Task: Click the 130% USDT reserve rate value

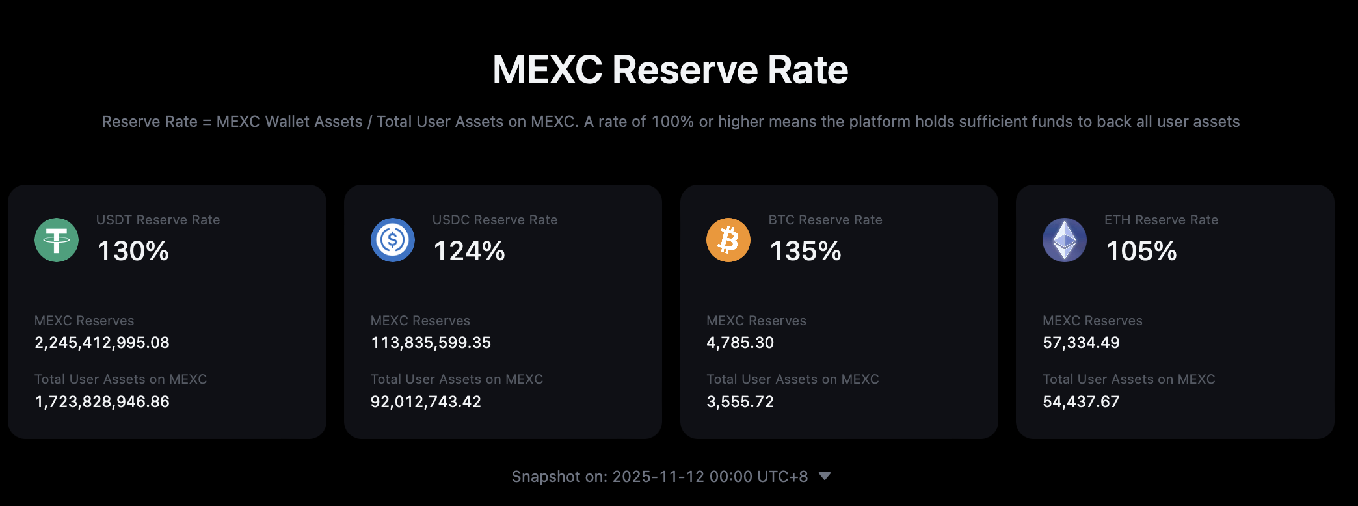Action: pyautogui.click(x=133, y=251)
